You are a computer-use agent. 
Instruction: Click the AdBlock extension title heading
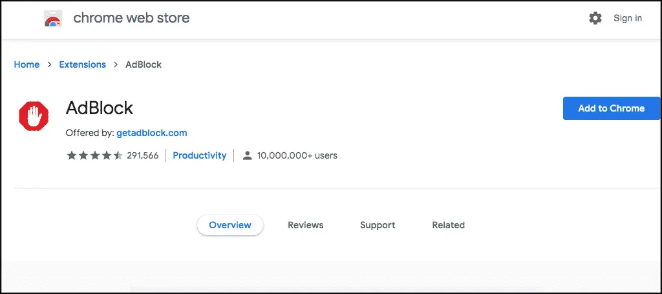point(99,108)
